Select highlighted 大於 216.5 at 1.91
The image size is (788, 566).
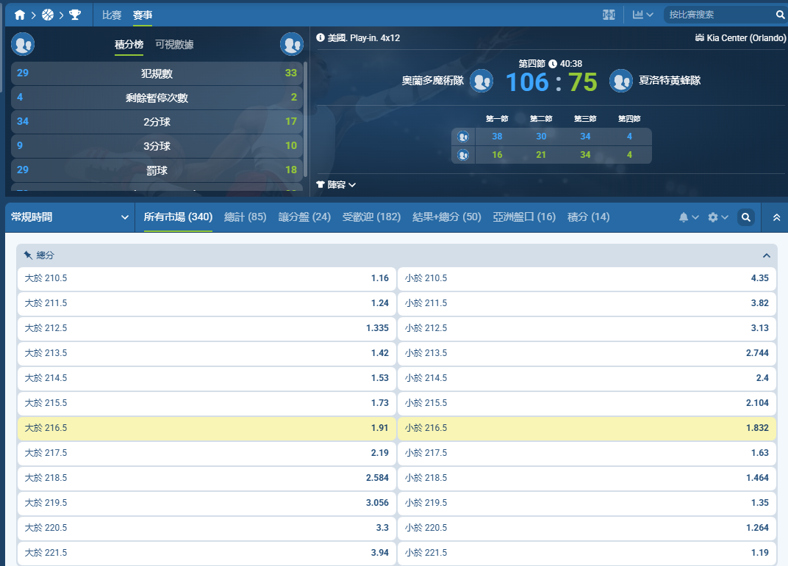(207, 428)
